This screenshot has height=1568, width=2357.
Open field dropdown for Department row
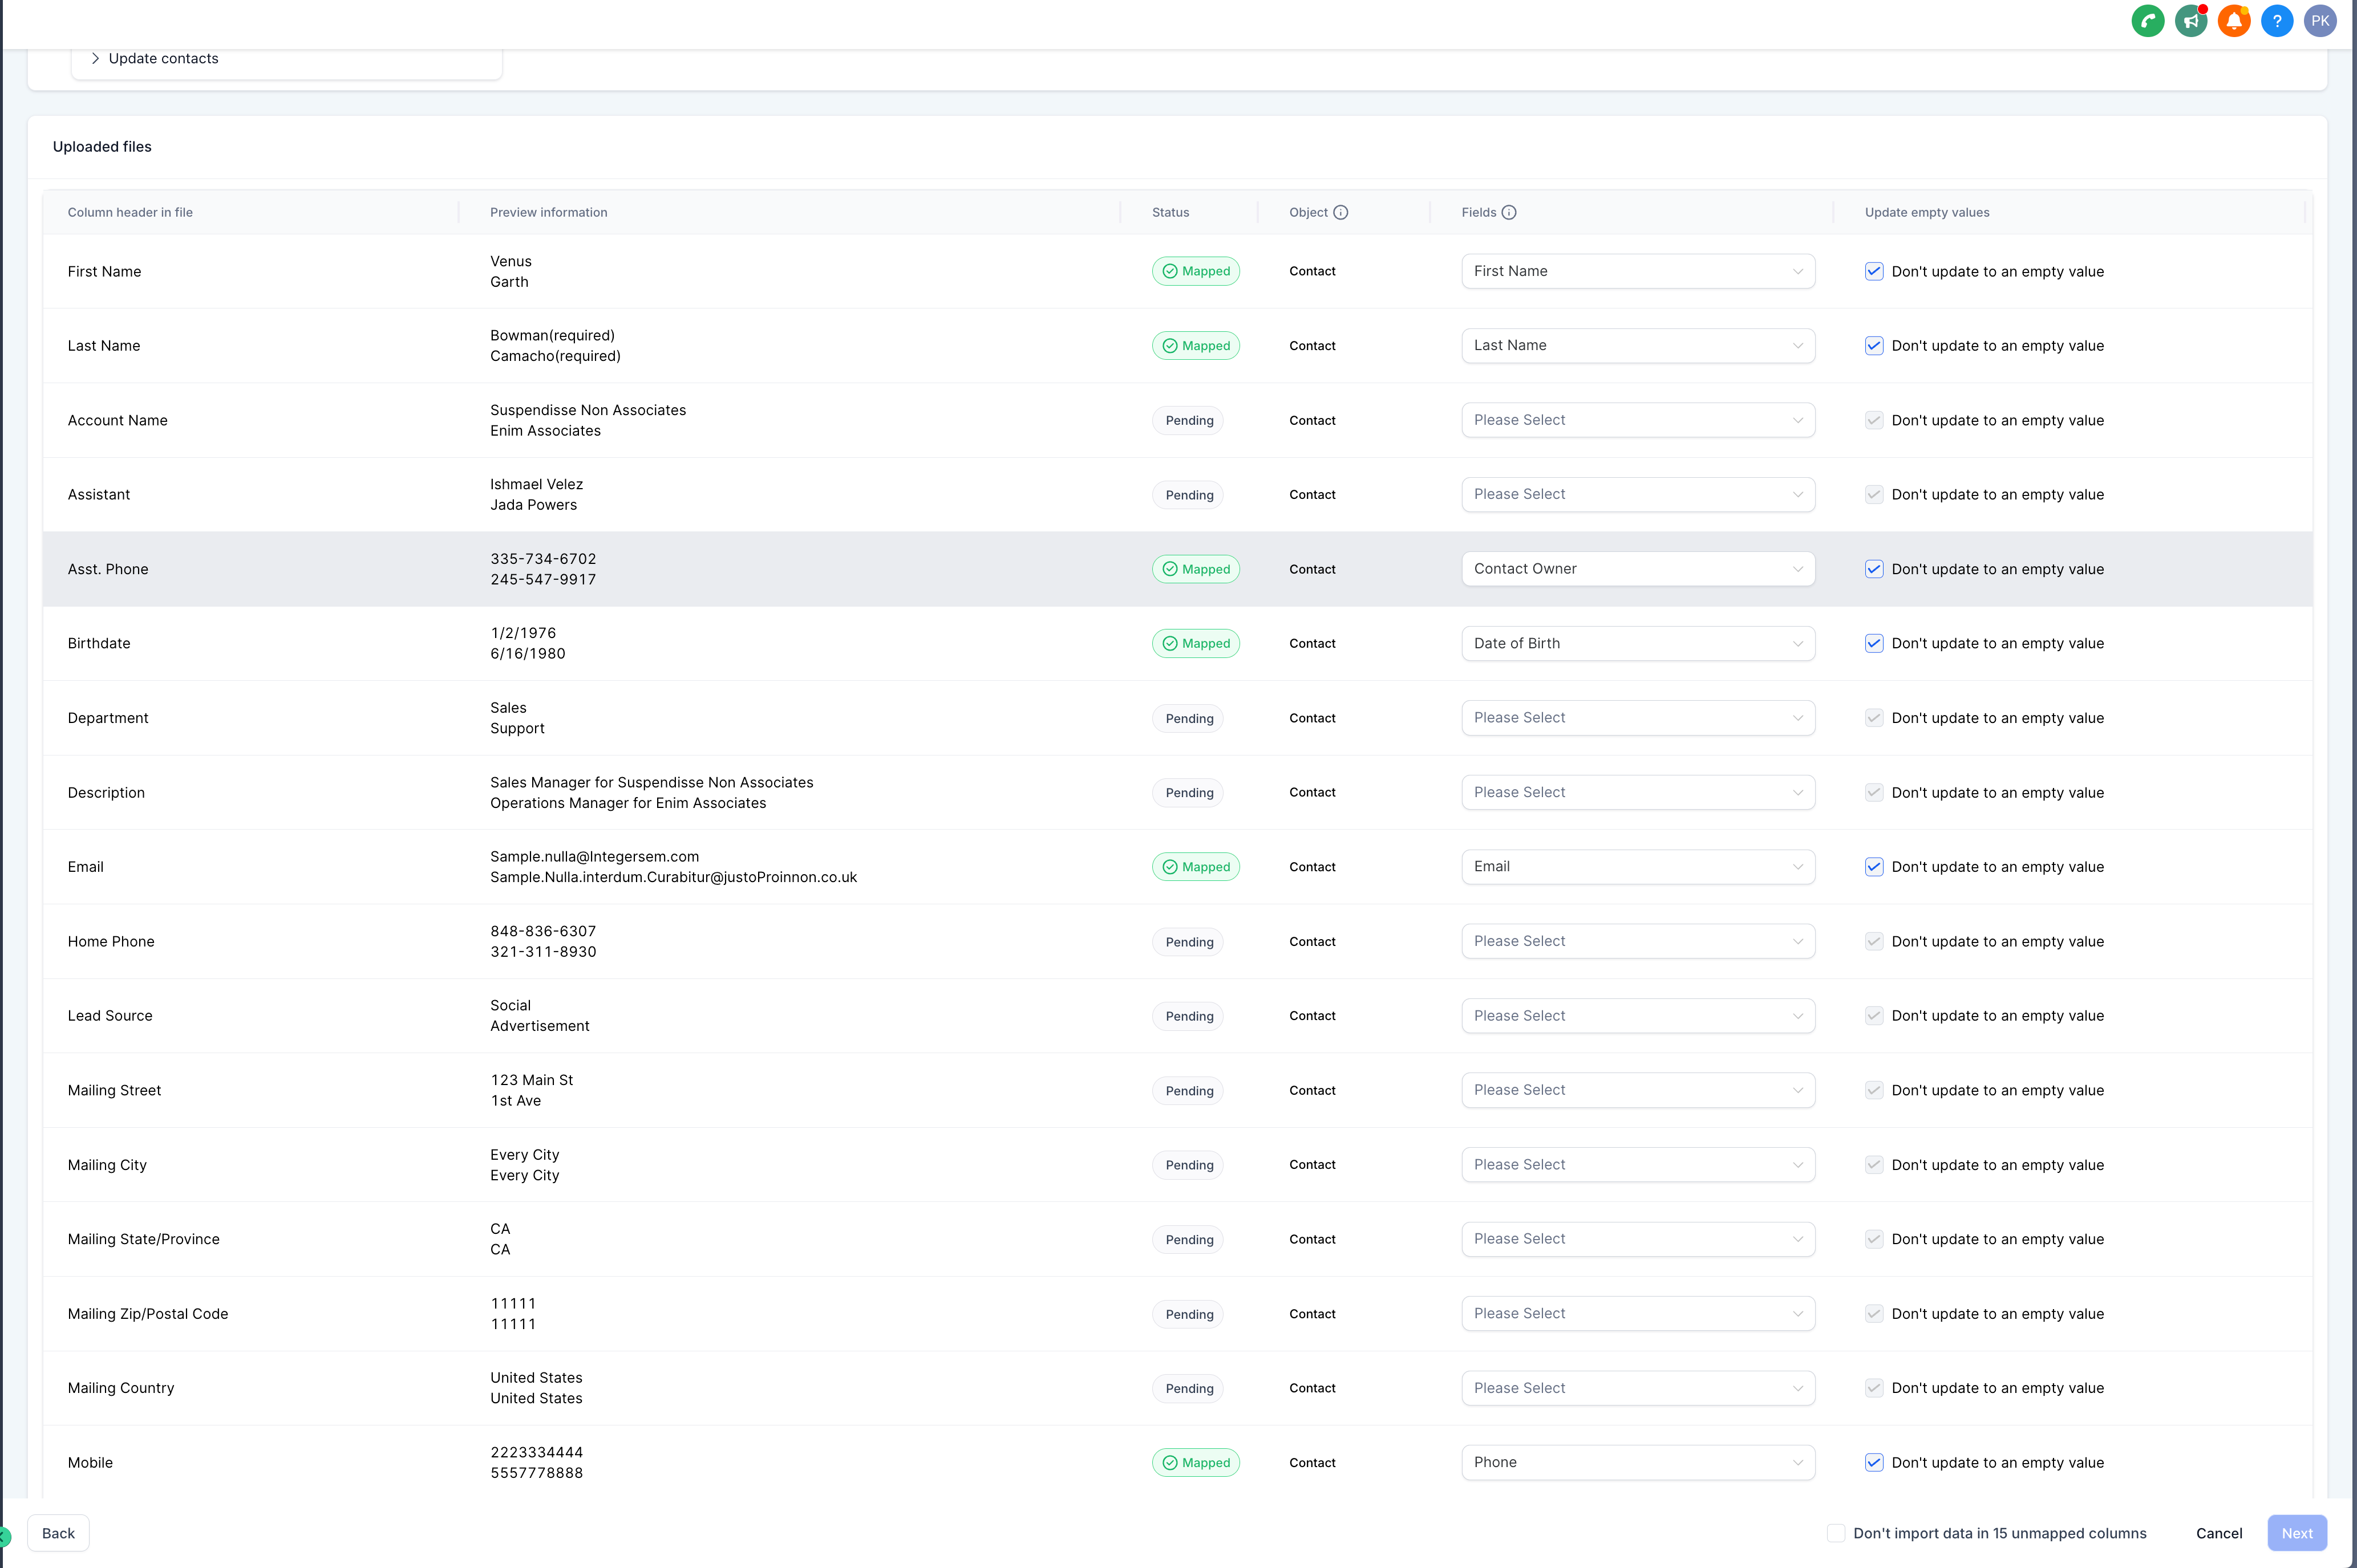tap(1638, 718)
